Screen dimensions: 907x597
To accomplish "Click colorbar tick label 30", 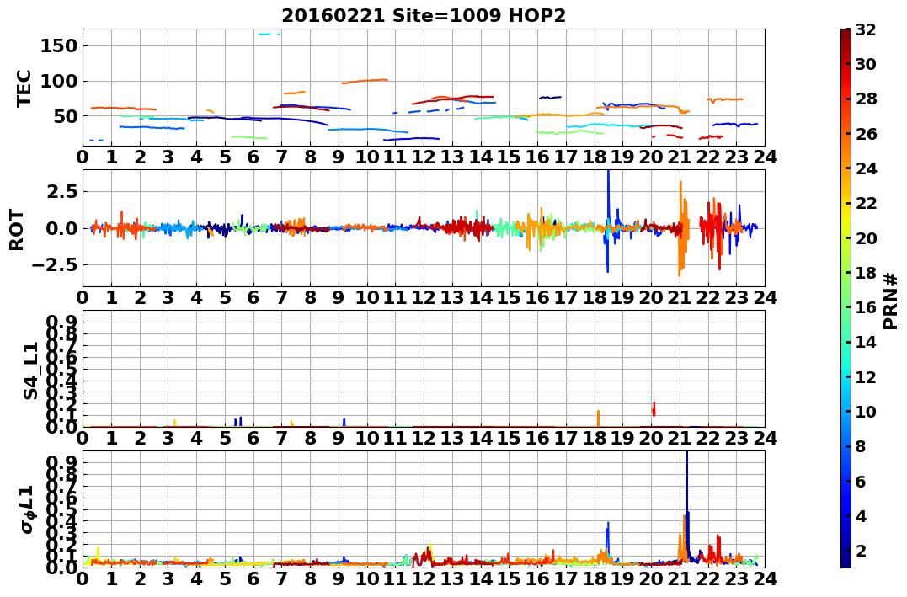I will (866, 64).
